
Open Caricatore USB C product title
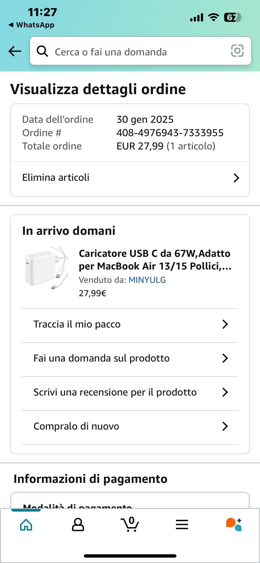(x=155, y=260)
